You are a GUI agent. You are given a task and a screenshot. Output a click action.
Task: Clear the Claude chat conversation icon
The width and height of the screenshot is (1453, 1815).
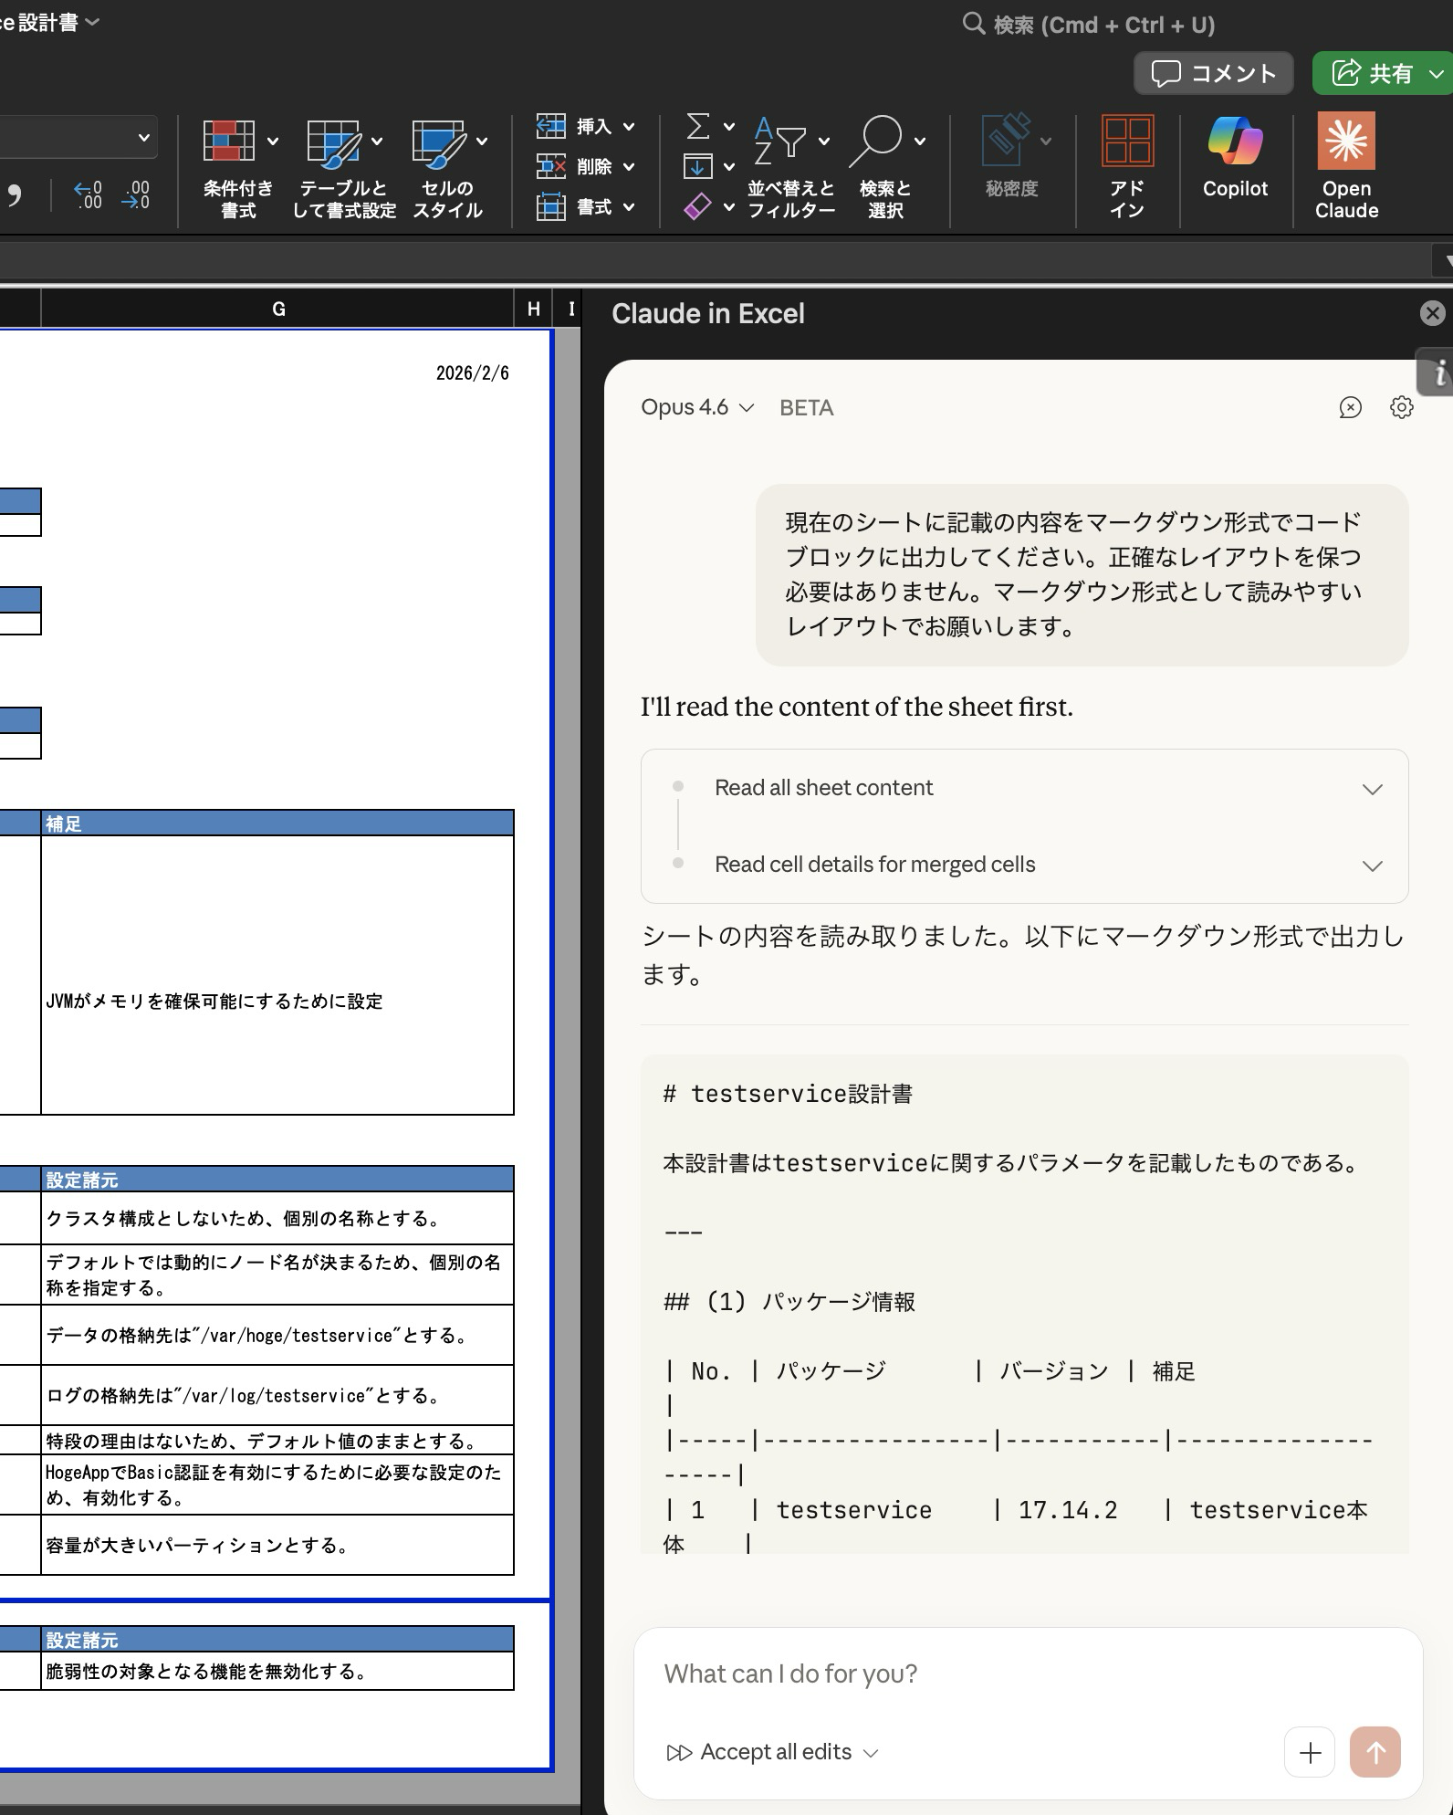point(1350,407)
